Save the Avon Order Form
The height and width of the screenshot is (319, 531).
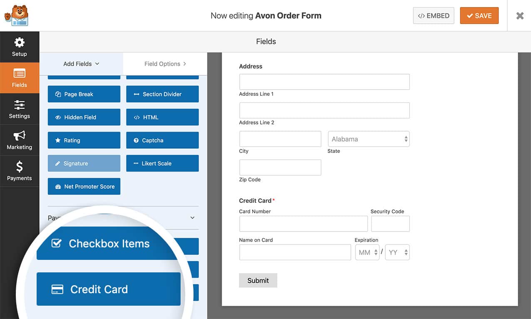tap(479, 16)
